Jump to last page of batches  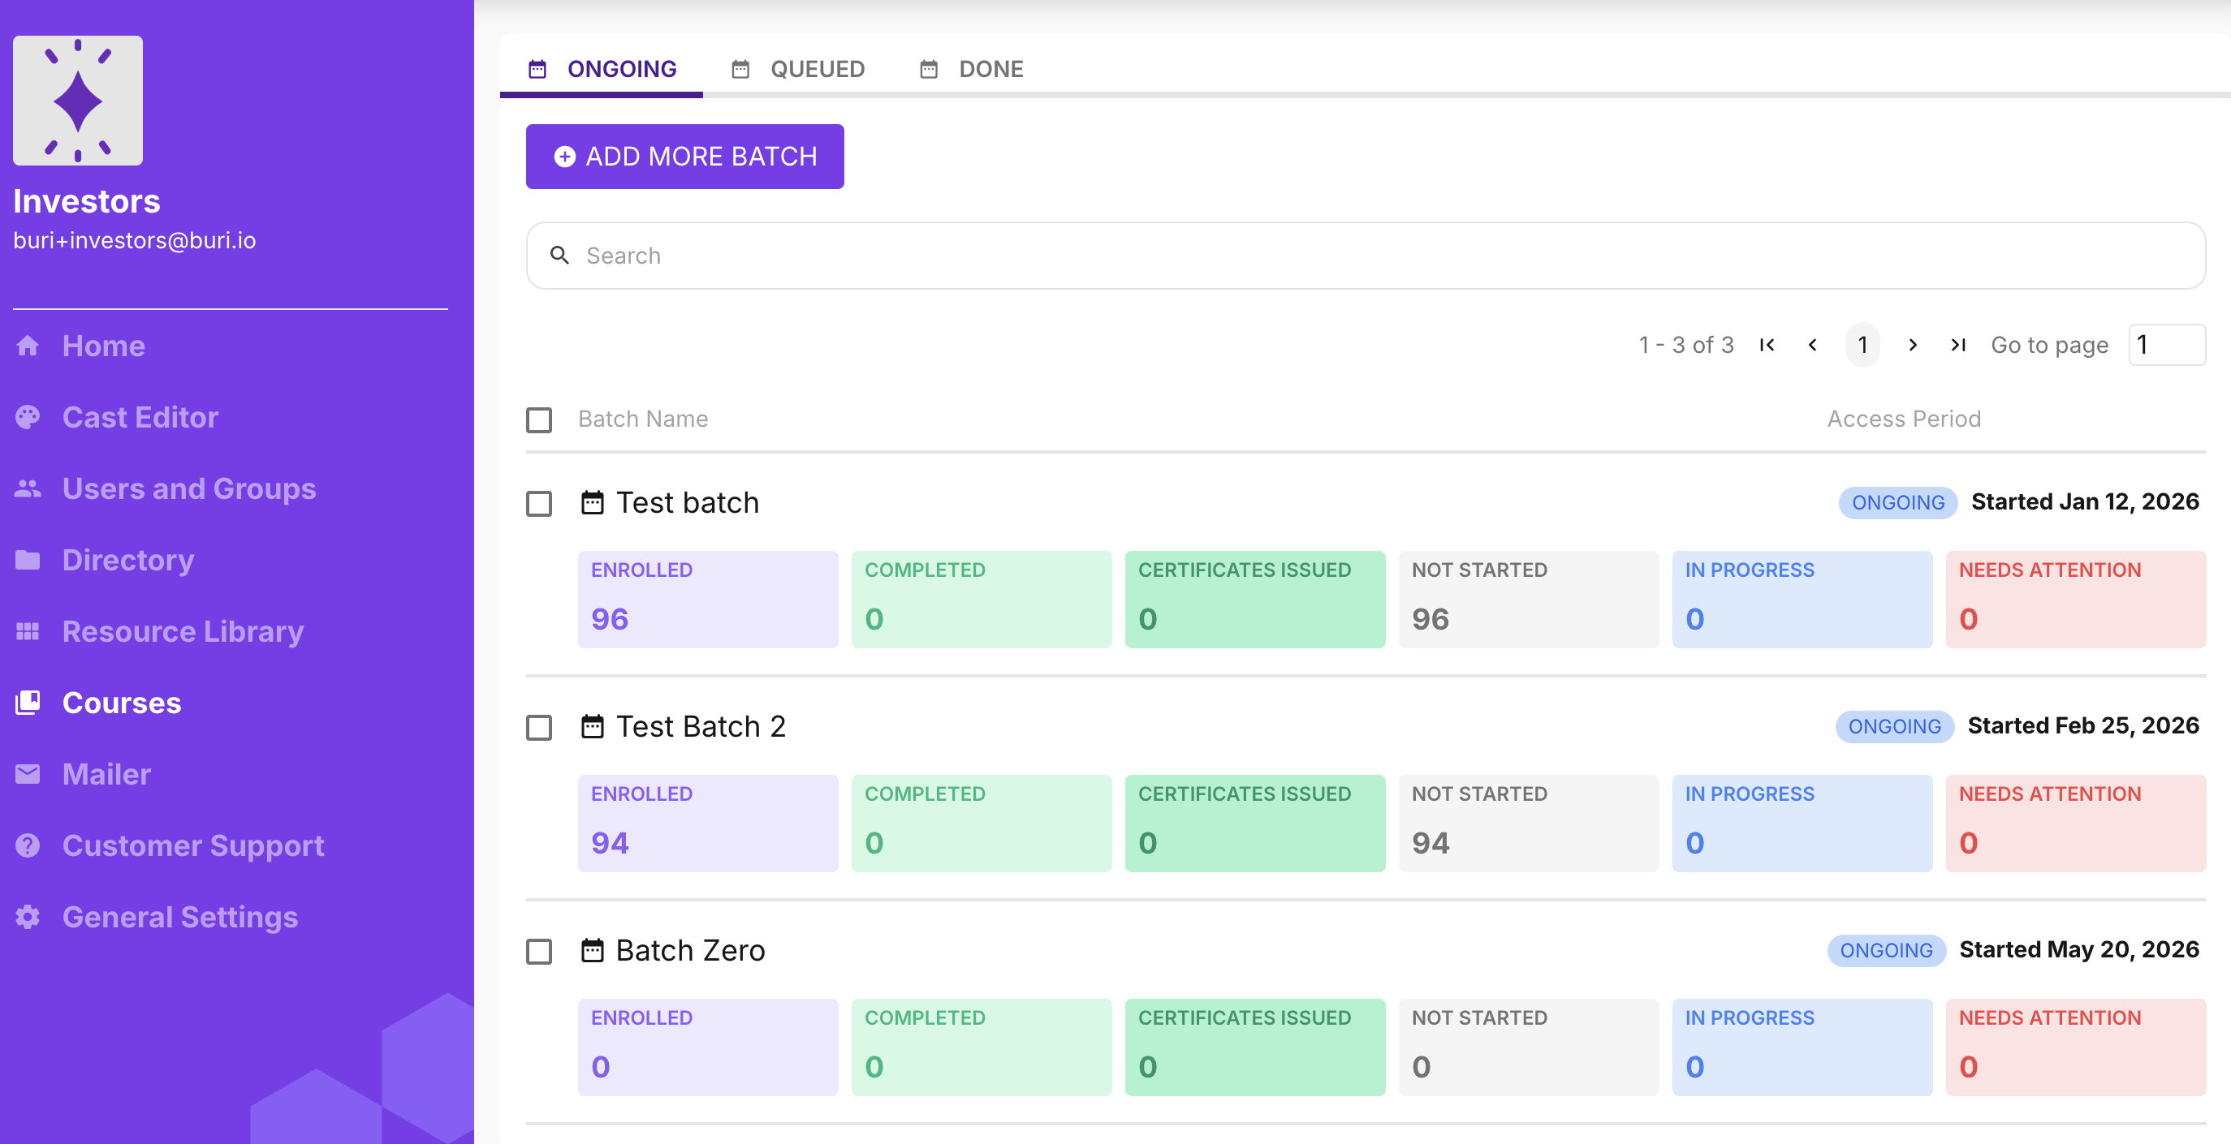tap(1958, 346)
